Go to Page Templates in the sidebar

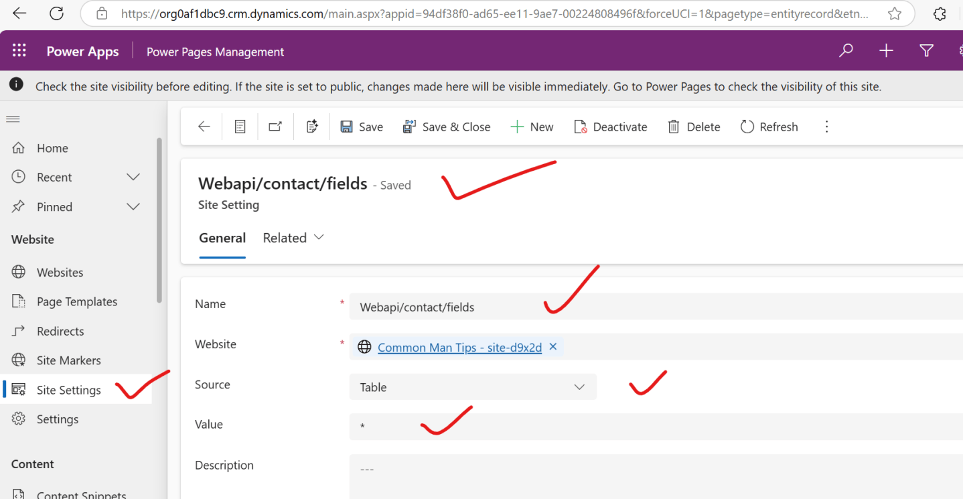[x=76, y=301]
